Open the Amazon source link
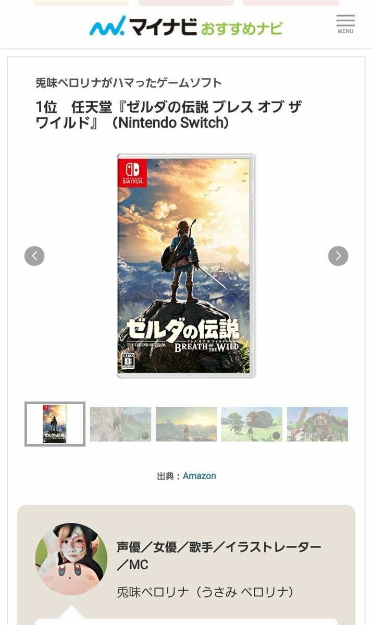372x625 pixels. (199, 476)
